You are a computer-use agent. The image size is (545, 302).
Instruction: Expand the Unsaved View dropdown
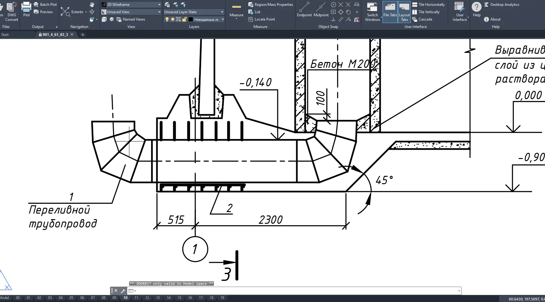(159, 12)
